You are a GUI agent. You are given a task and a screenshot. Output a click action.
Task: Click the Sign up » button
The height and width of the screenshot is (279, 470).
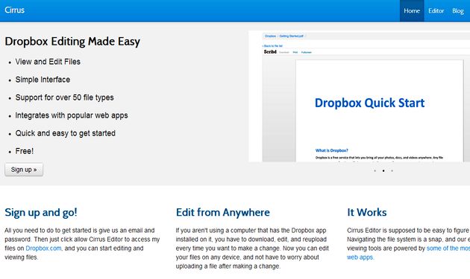click(24, 170)
